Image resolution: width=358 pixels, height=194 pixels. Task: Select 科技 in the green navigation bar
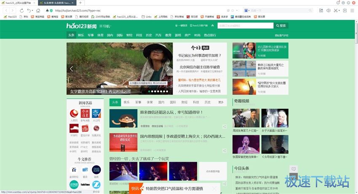coord(139,35)
